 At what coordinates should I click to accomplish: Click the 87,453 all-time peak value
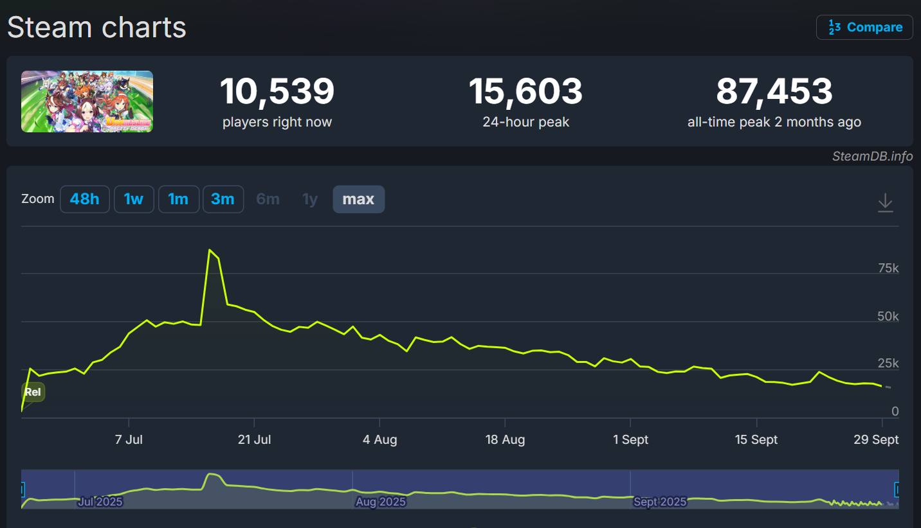click(x=774, y=91)
